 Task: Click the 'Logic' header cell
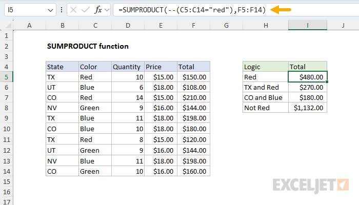266,67
